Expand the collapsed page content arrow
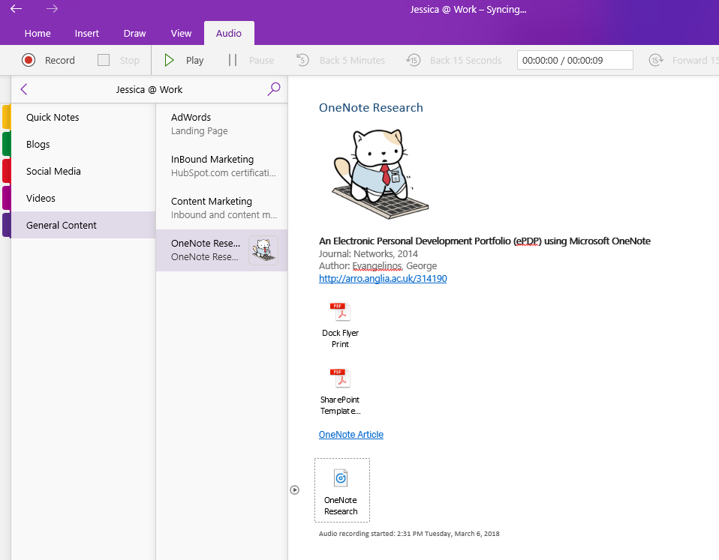The height and width of the screenshot is (560, 719). pos(296,490)
